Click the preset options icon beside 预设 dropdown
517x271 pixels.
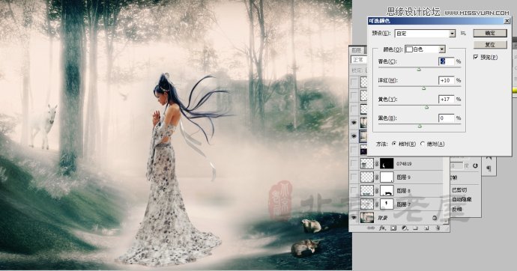[x=463, y=33]
